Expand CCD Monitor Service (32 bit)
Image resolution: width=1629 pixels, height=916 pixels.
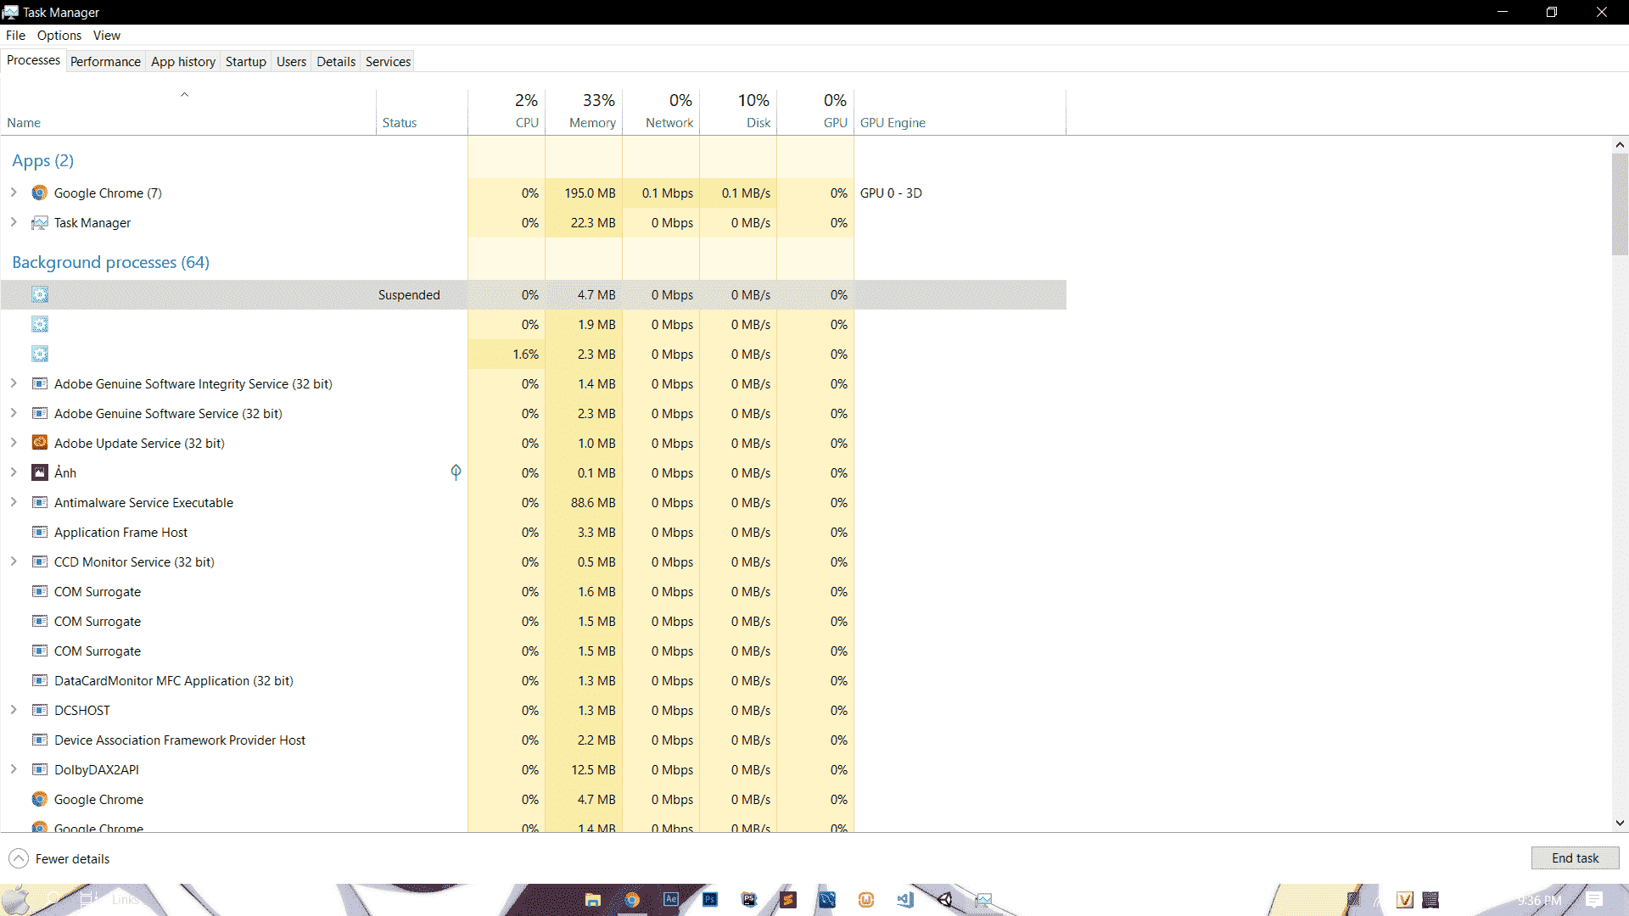(14, 561)
